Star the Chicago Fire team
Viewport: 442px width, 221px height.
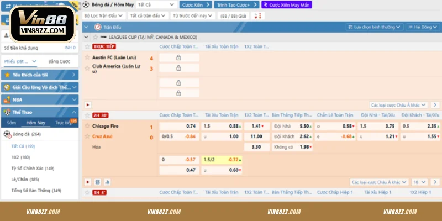(x=87, y=126)
